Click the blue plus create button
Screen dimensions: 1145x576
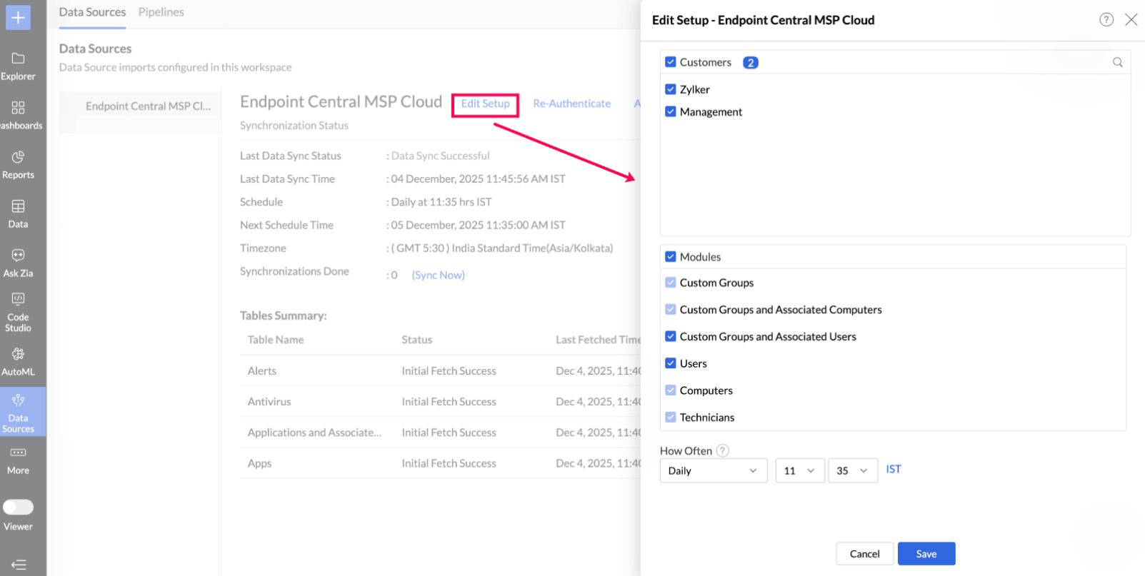point(18,17)
